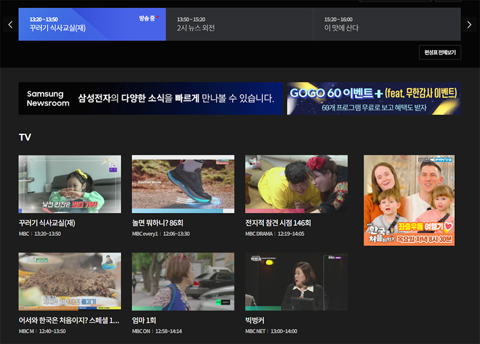Play the 엄마 1회 thumbnail
The width and height of the screenshot is (480, 344).
(183, 282)
